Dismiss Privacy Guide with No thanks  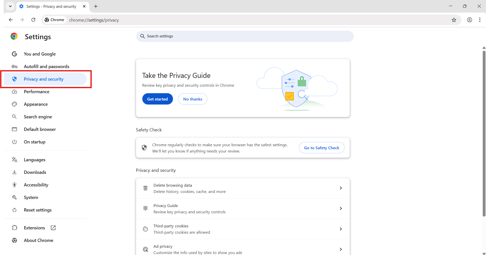tap(193, 99)
